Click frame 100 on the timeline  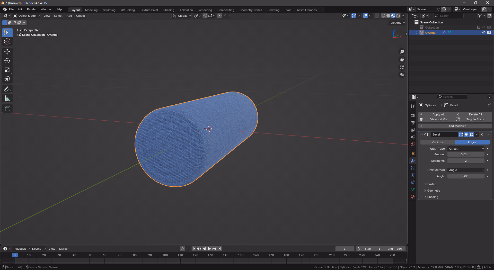coord(165,257)
